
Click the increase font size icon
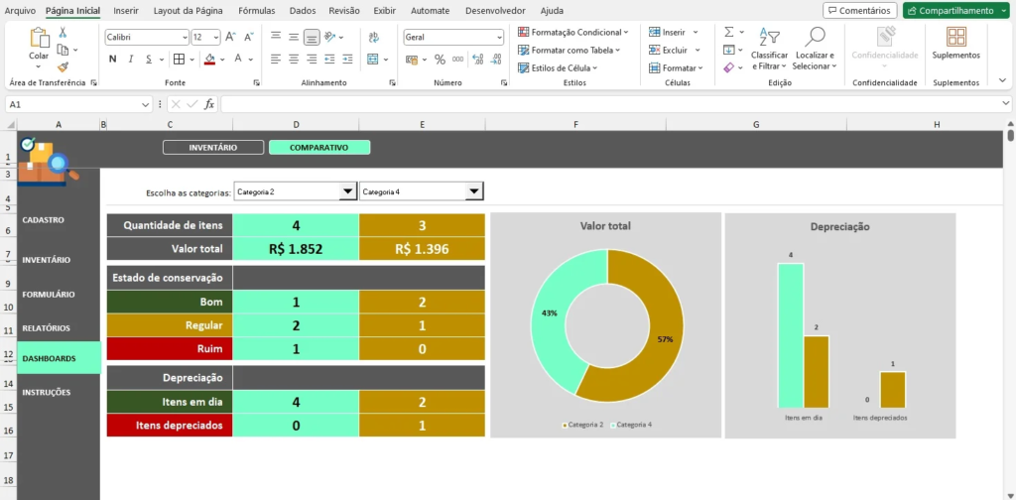point(230,37)
